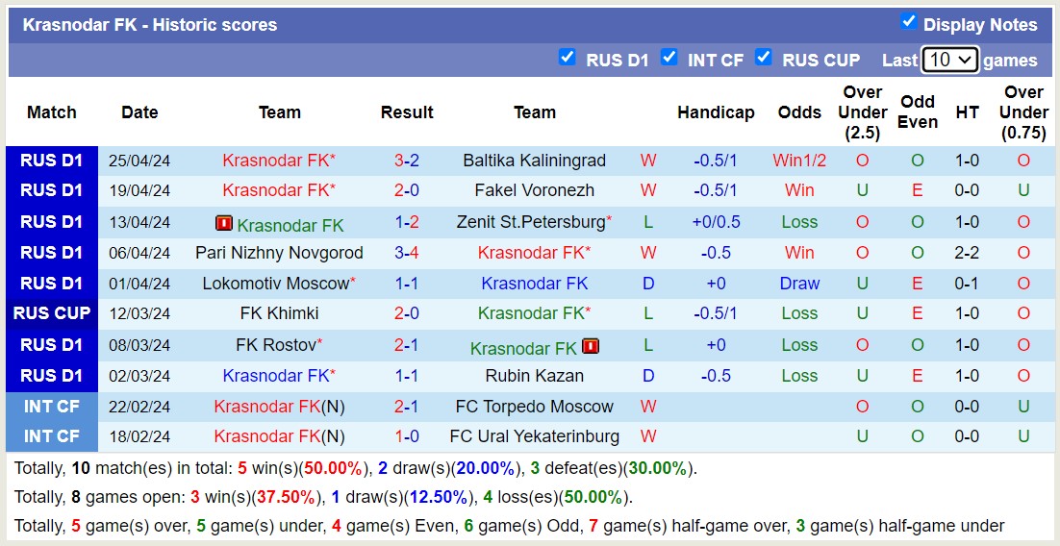Select FC Ural Yekaterinburg team link

[534, 436]
